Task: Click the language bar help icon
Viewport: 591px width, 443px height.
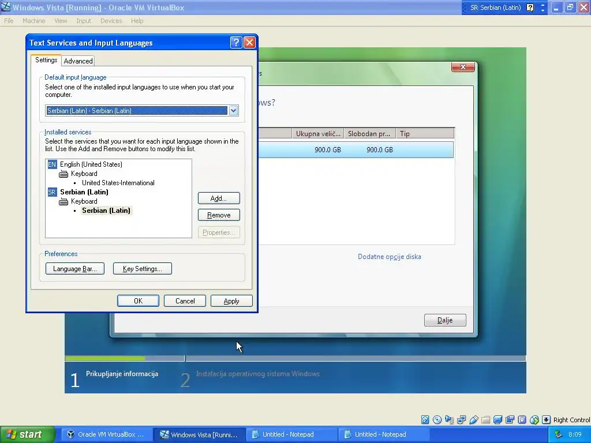Action: coord(530,7)
